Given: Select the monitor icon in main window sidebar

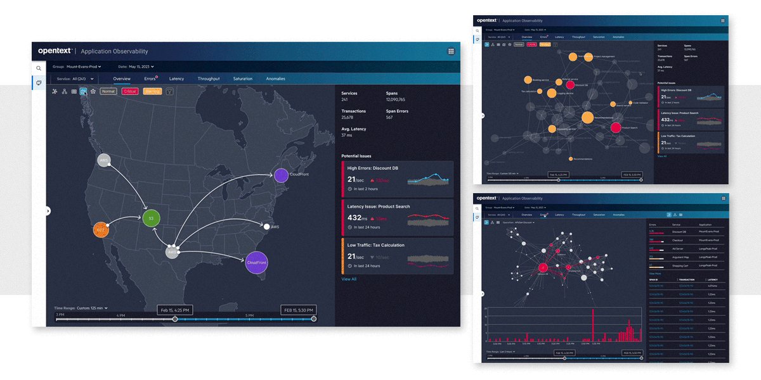Looking at the screenshot, I should click(x=39, y=82).
